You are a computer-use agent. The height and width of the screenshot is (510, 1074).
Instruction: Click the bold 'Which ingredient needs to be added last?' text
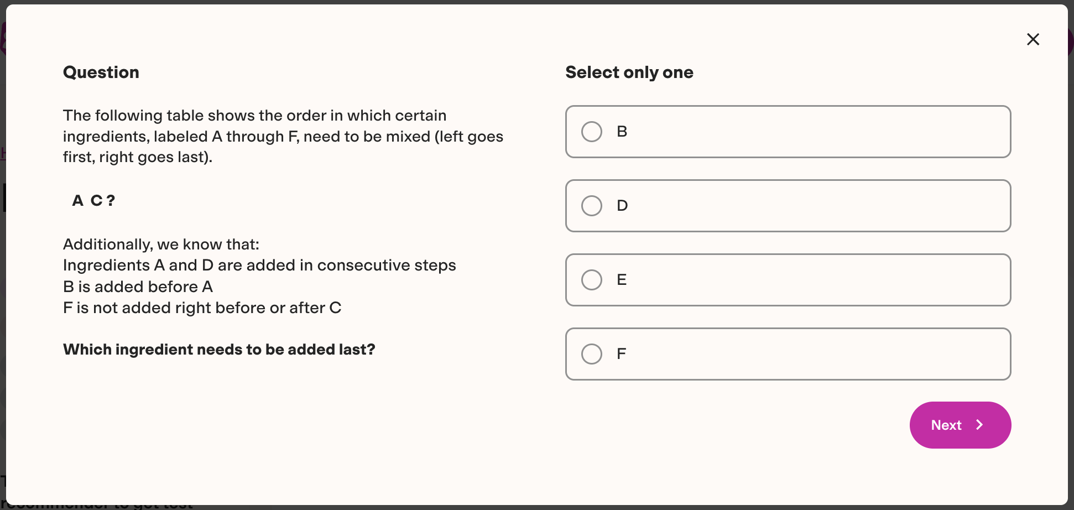pyautogui.click(x=219, y=350)
